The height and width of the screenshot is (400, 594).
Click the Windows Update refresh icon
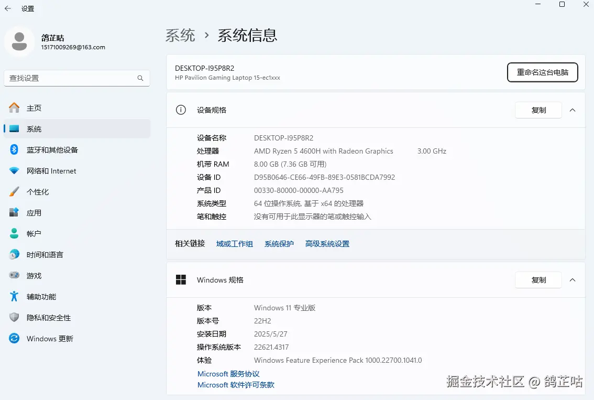click(x=14, y=338)
